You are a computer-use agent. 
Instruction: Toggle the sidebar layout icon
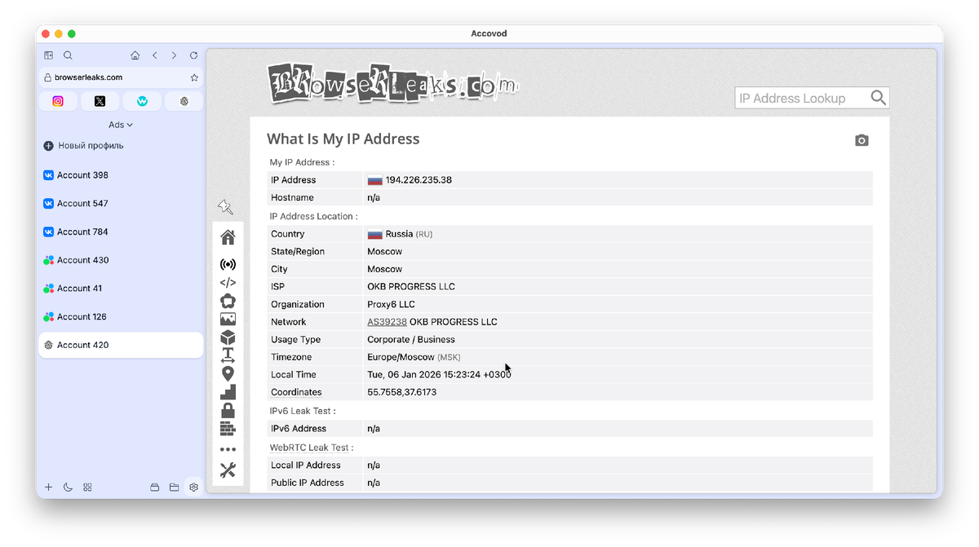pos(48,55)
